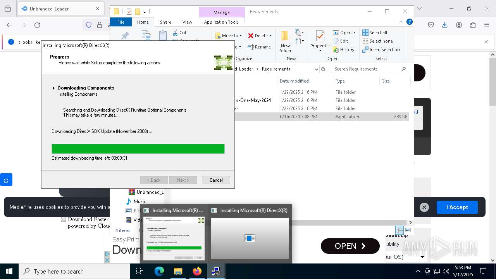Click Invert selection in ribbon
496x279 pixels.
[381, 50]
